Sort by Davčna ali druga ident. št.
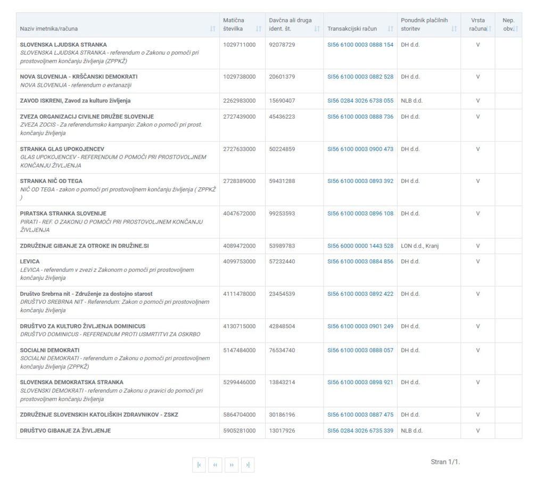 pos(317,29)
